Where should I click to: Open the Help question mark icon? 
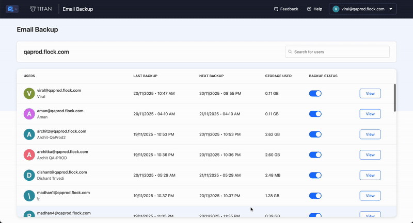coord(309,9)
